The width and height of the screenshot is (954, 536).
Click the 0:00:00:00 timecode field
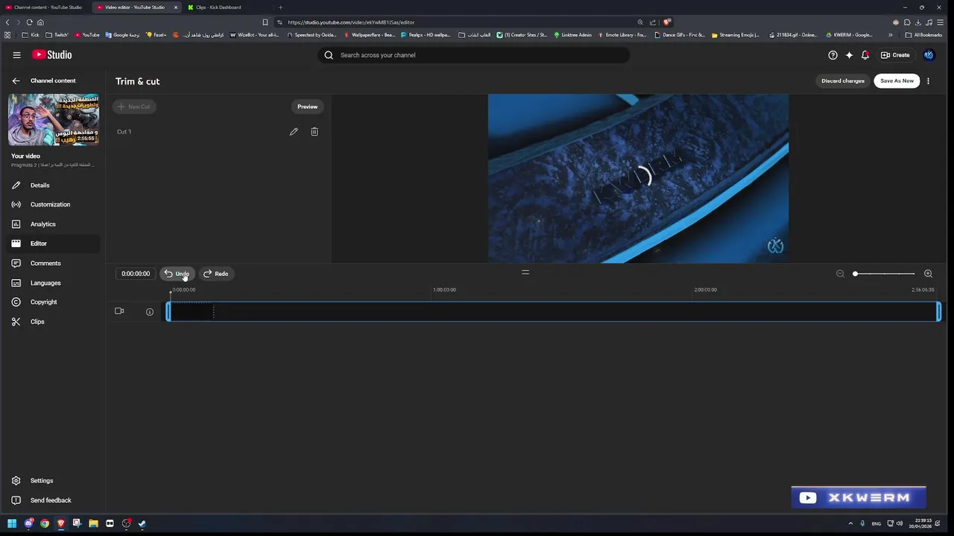click(136, 274)
